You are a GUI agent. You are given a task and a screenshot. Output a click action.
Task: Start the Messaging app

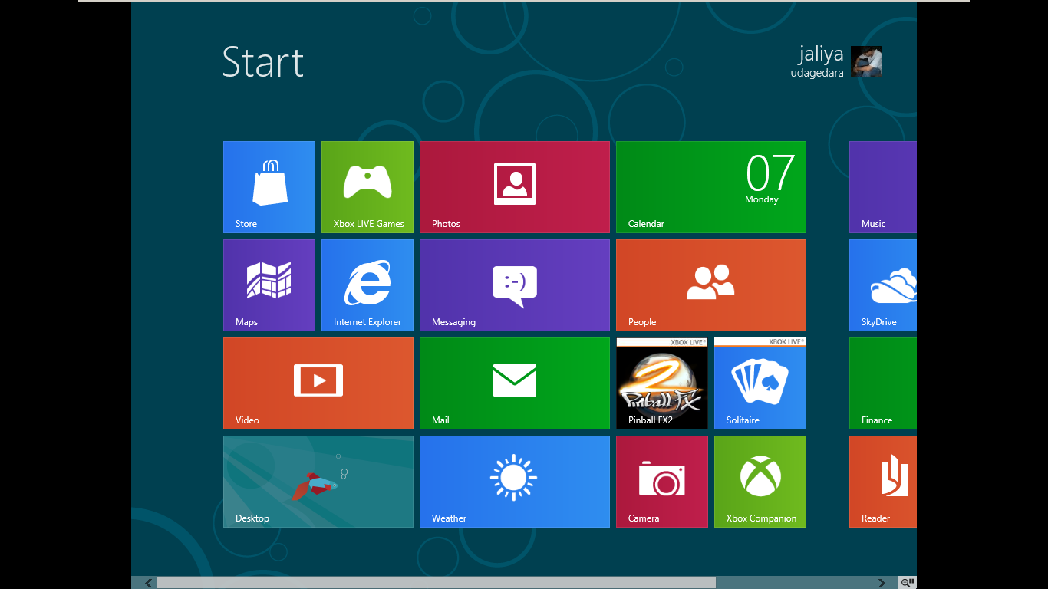pos(514,285)
